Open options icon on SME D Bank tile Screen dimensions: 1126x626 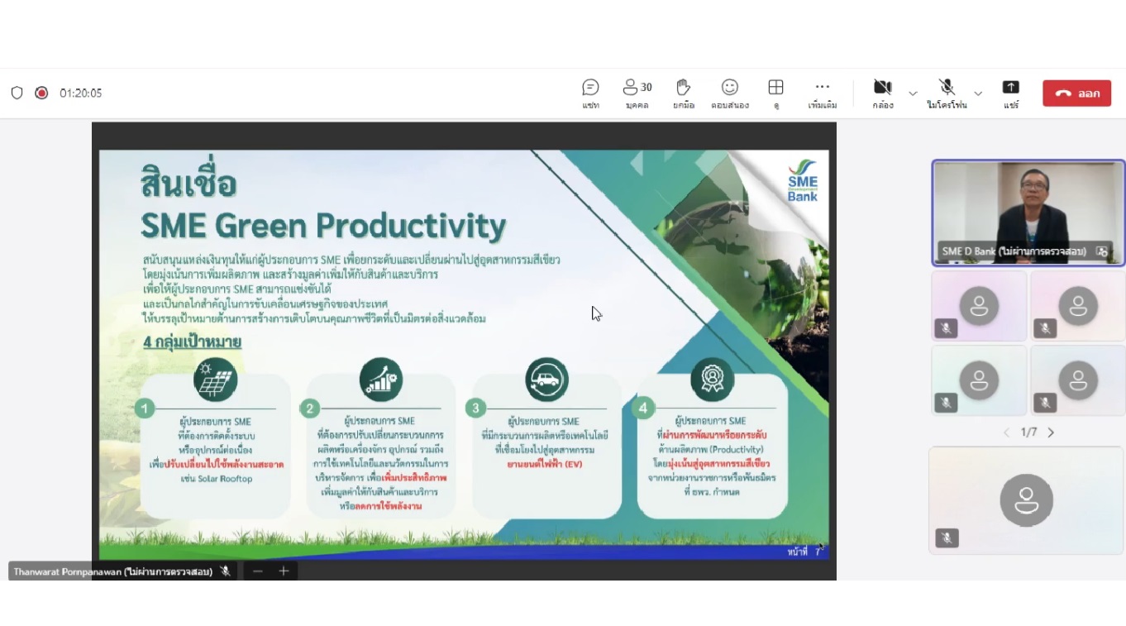1101,251
